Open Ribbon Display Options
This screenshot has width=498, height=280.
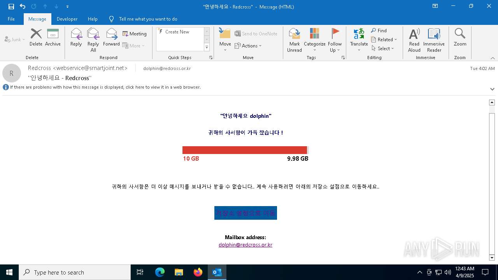point(435,6)
